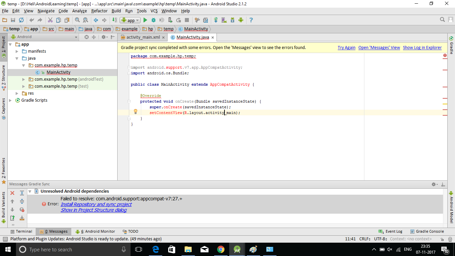455x256 pixels.
Task: Open Messages panel gear settings dropdown
Action: (x=434, y=184)
